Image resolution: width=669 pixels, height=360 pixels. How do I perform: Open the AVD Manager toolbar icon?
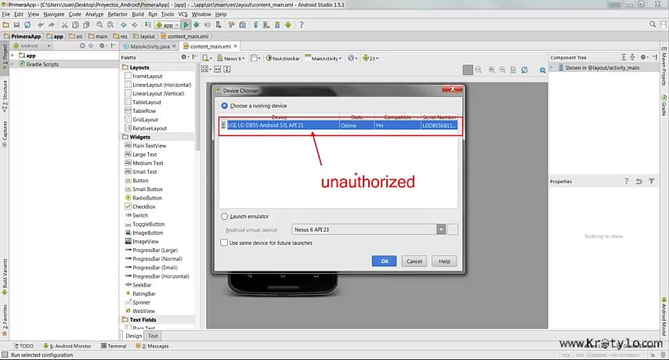pos(266,25)
